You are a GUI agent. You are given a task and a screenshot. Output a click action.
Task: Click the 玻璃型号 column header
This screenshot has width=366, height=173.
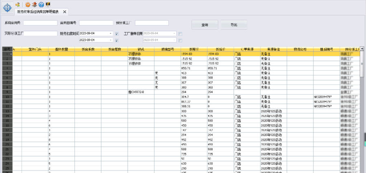pos(168,49)
